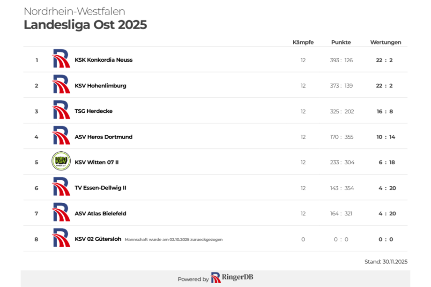This screenshot has width=431, height=287.
Task: Click the TSG Herdecke club logo
Action: (x=61, y=111)
